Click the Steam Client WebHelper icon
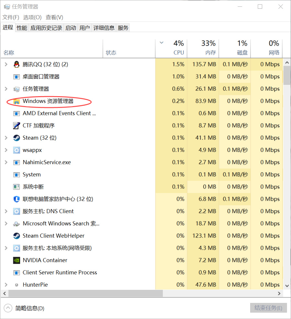291x319 pixels. (17, 236)
